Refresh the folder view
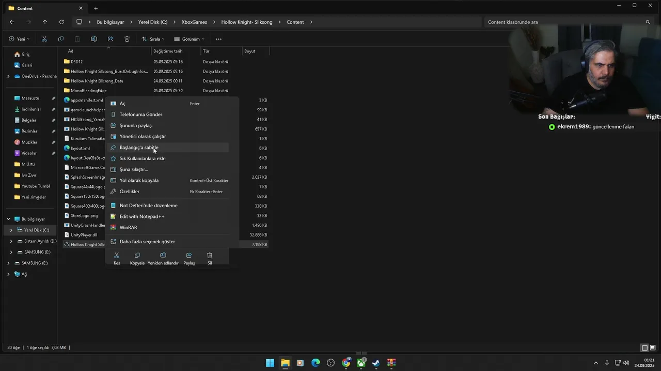The width and height of the screenshot is (661, 371). pos(61,22)
